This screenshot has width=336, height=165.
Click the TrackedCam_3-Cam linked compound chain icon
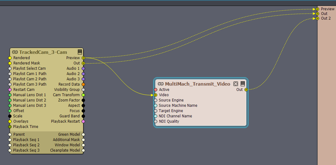(15, 52)
